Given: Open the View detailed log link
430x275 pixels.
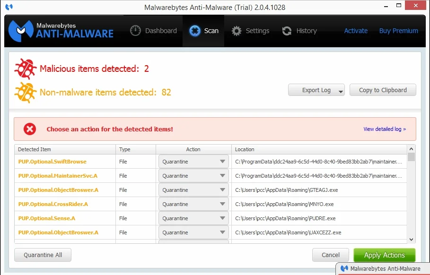Looking at the screenshot, I should click(385, 129).
